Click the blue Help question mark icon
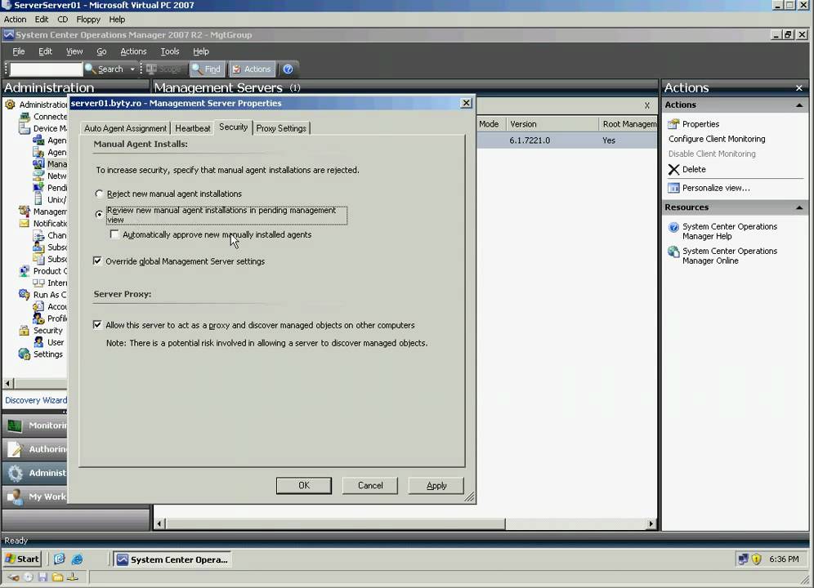 point(288,69)
